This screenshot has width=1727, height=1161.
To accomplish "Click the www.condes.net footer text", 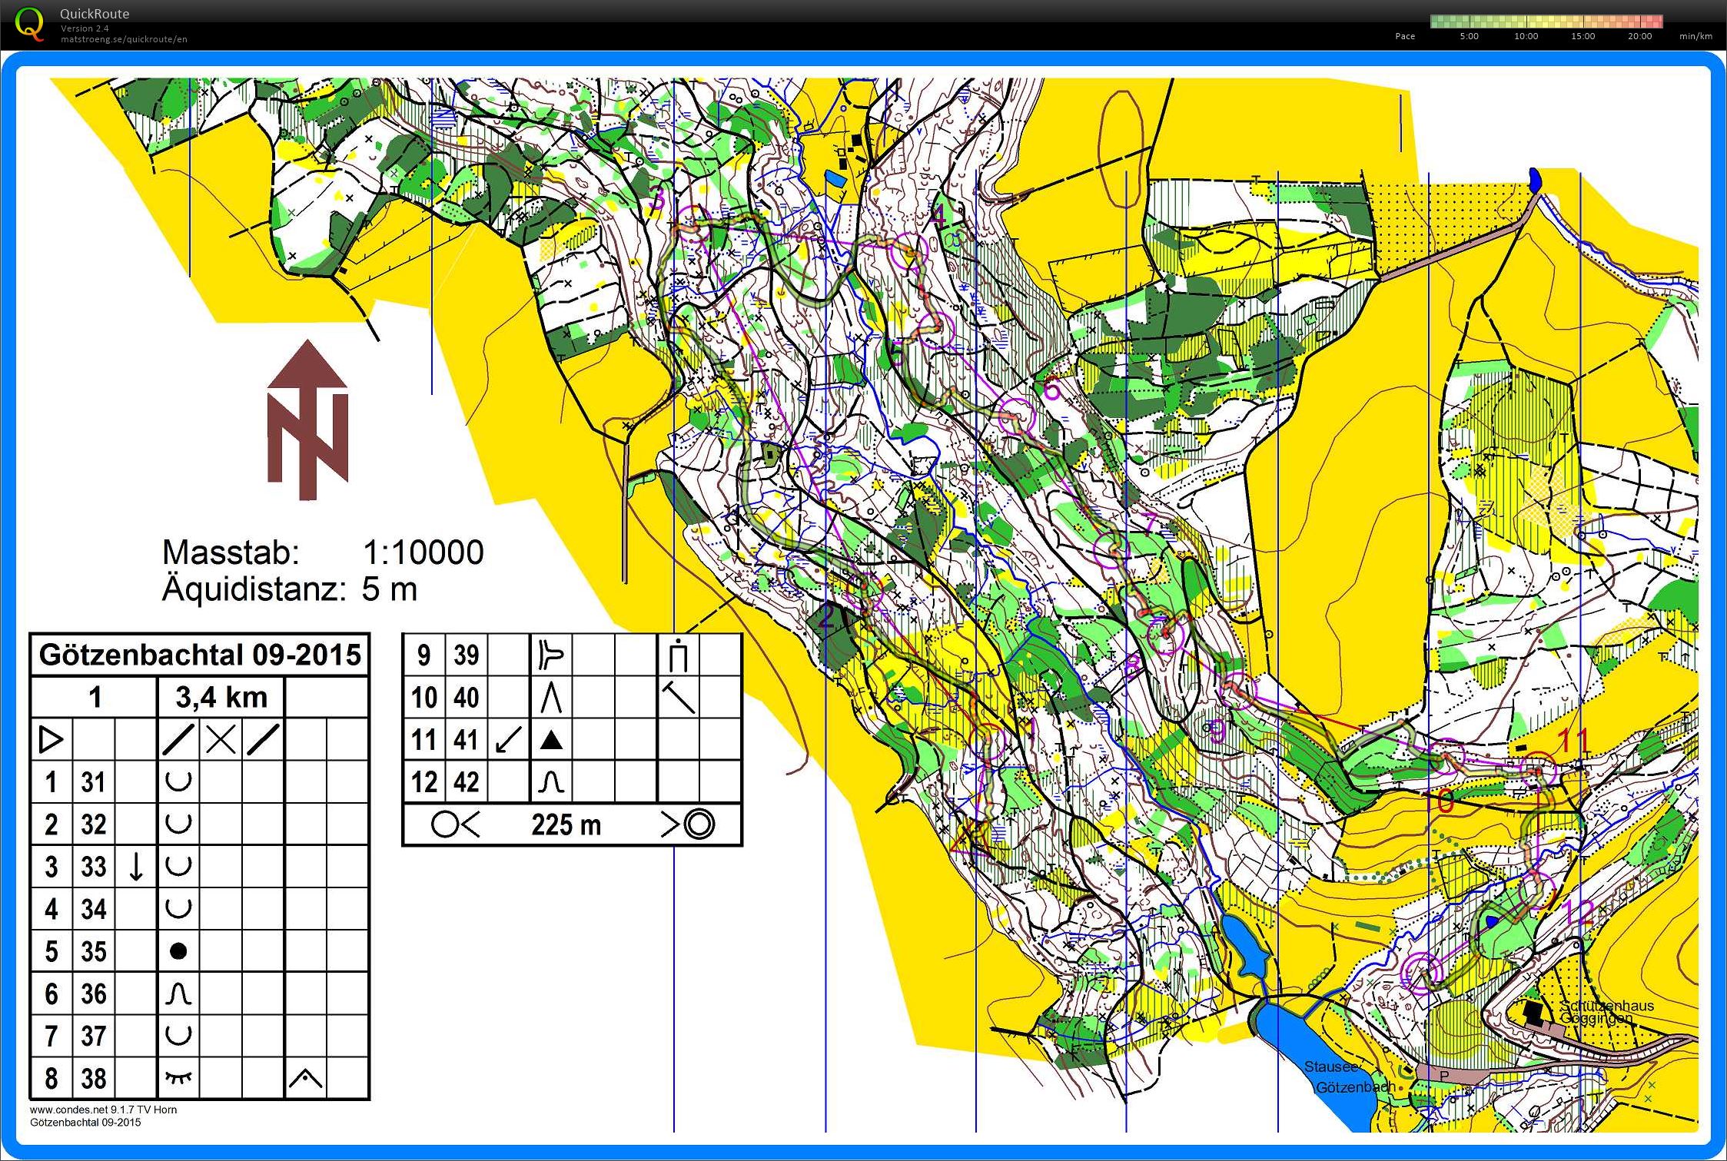I will click(103, 1110).
